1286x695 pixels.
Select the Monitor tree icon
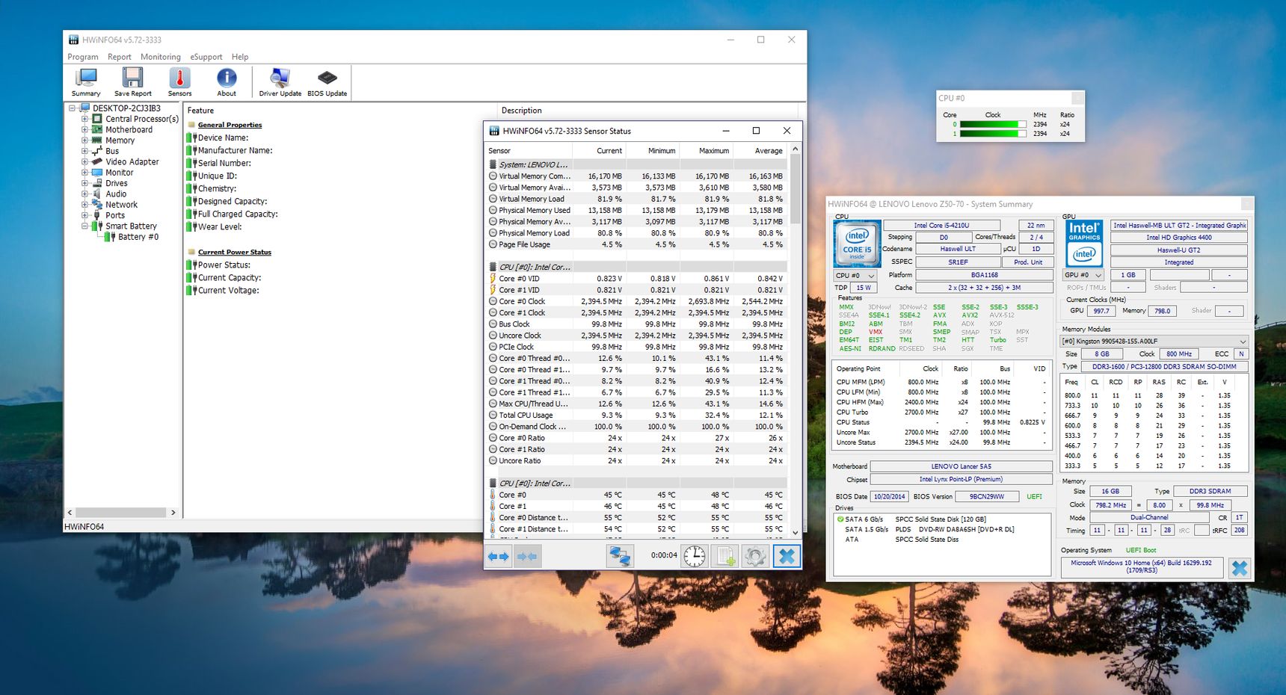(97, 172)
